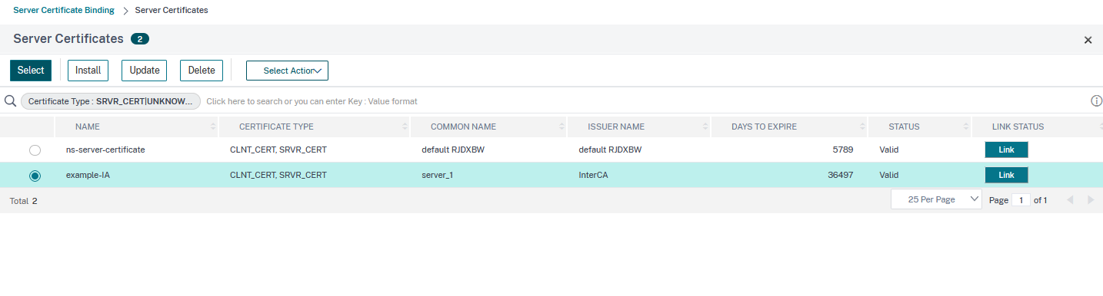Sort by STATUS column arrows
Image resolution: width=1103 pixels, height=296 pixels.
pyautogui.click(x=966, y=127)
